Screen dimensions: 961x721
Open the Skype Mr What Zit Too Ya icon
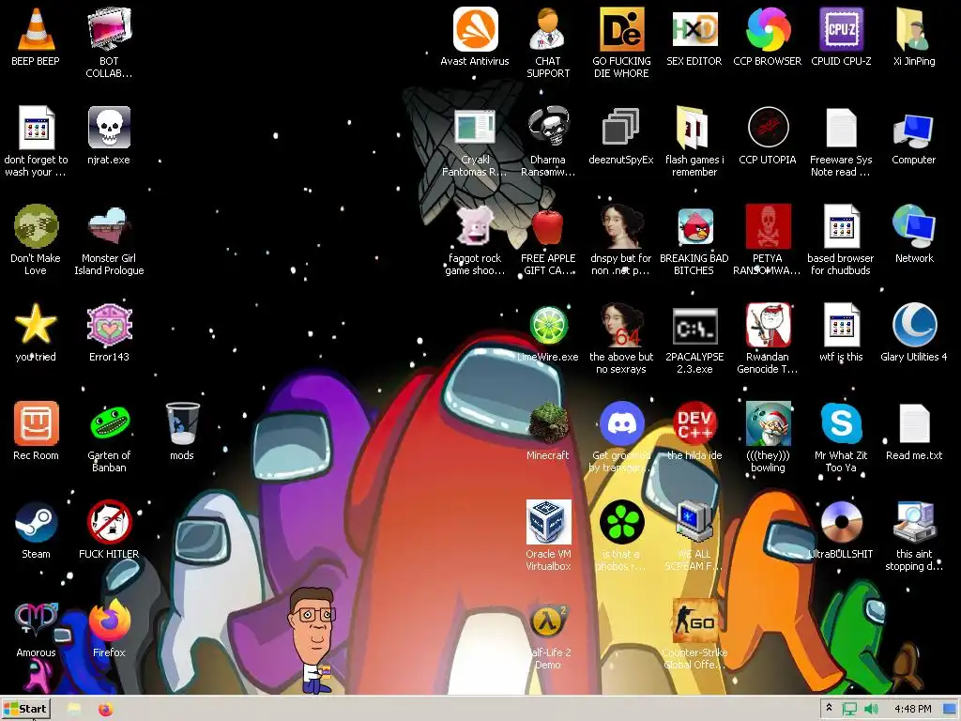pyautogui.click(x=841, y=423)
